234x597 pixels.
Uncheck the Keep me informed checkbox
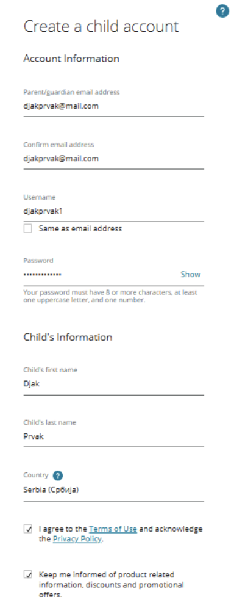click(28, 574)
